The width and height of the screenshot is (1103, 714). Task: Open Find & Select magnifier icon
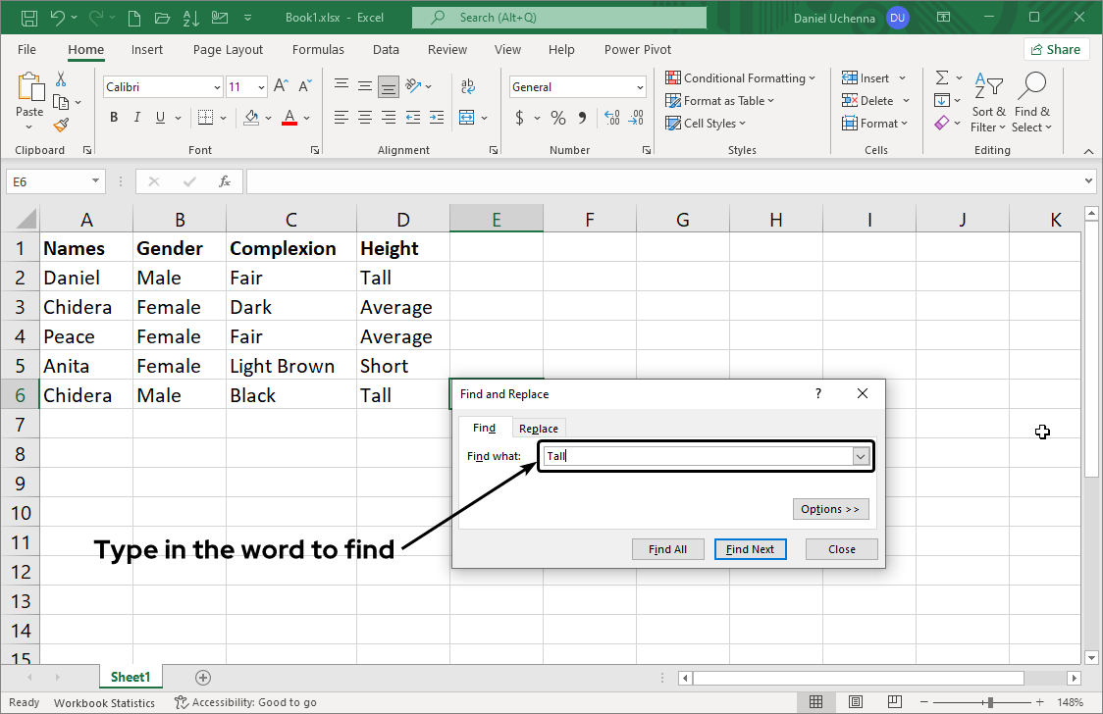click(x=1031, y=88)
